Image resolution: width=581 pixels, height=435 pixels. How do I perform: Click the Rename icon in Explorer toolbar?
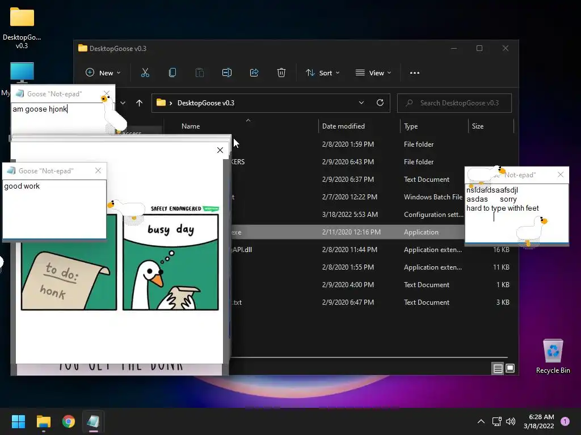[x=227, y=73]
